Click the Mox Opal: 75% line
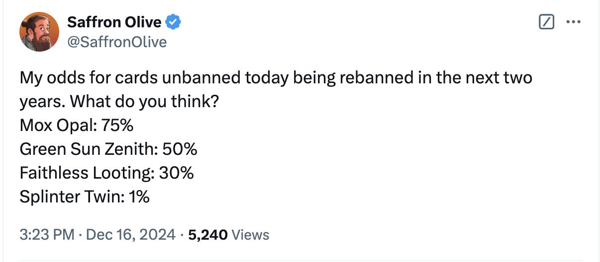This screenshot has width=600, height=262. (x=77, y=126)
